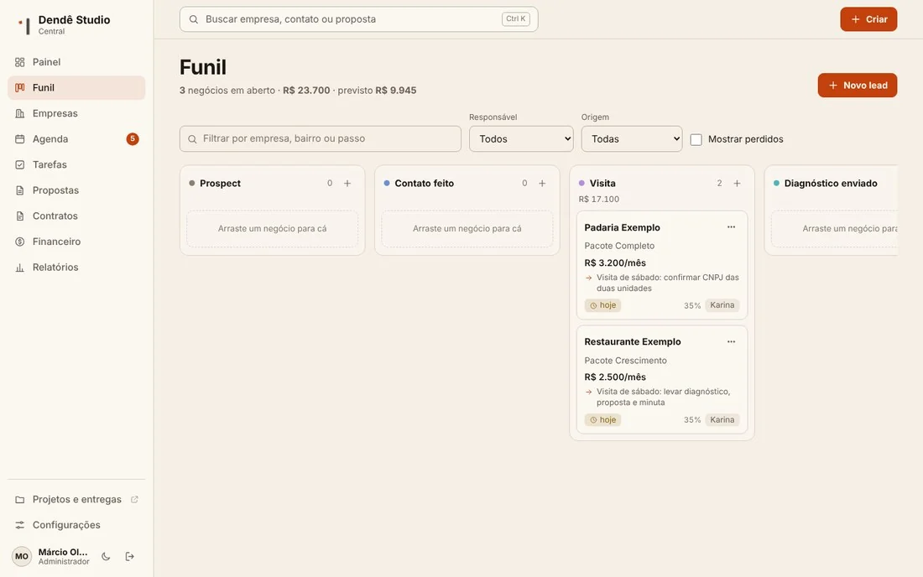Click the Diagnóstico enviado column header
Screen dimensions: 923x577
(831, 184)
